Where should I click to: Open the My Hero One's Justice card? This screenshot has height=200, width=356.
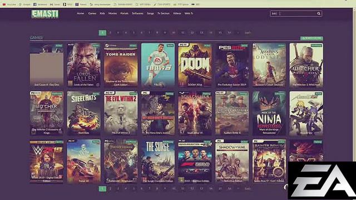[x=158, y=113]
